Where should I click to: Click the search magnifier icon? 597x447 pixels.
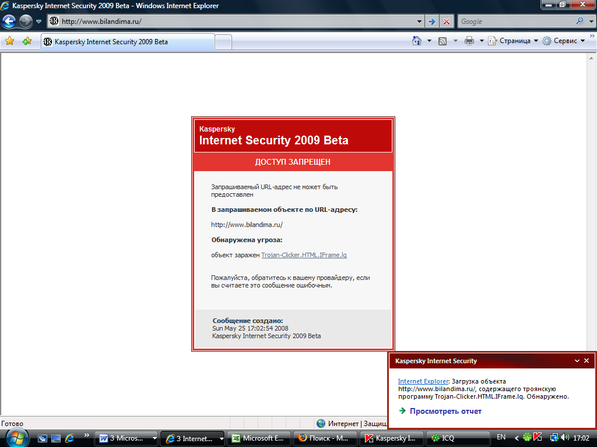pyautogui.click(x=580, y=21)
